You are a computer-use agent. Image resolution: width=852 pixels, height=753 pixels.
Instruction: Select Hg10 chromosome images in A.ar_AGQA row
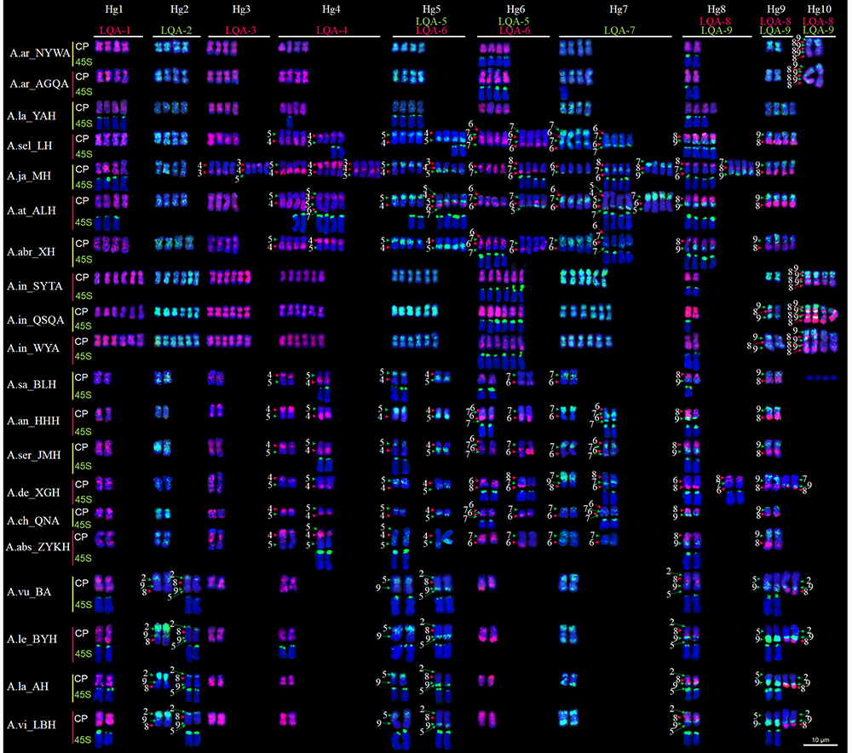pyautogui.click(x=814, y=75)
